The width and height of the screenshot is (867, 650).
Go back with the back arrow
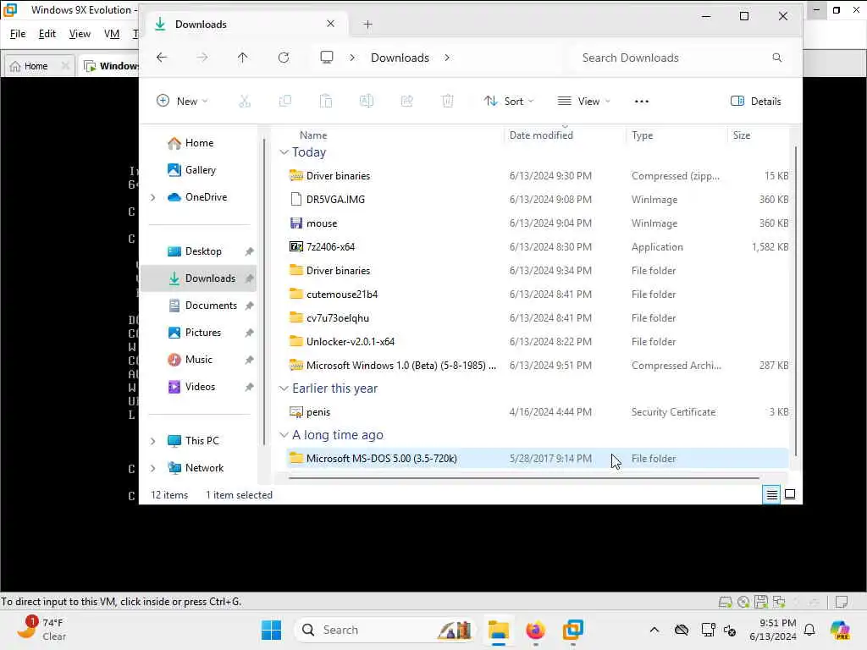(162, 58)
